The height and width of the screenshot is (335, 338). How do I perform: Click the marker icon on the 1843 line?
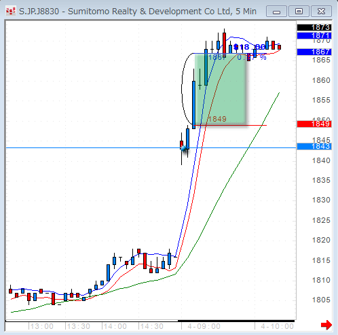(184, 148)
